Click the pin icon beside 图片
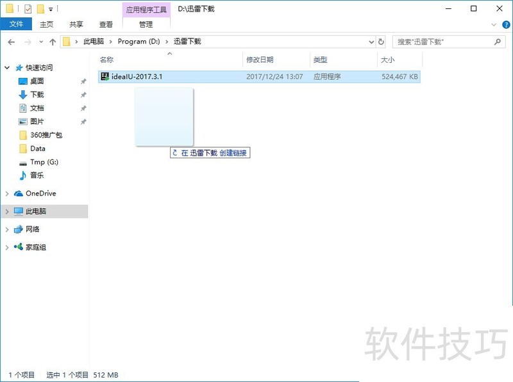The width and height of the screenshot is (513, 382). 83,122
